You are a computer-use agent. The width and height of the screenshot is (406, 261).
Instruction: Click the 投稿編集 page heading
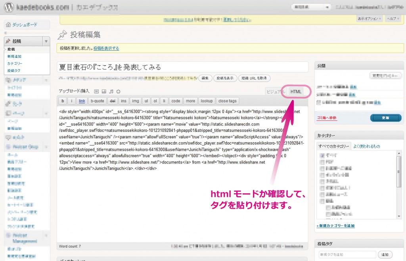85,35
